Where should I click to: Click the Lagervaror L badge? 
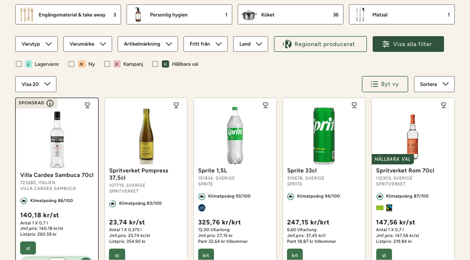pyautogui.click(x=29, y=64)
